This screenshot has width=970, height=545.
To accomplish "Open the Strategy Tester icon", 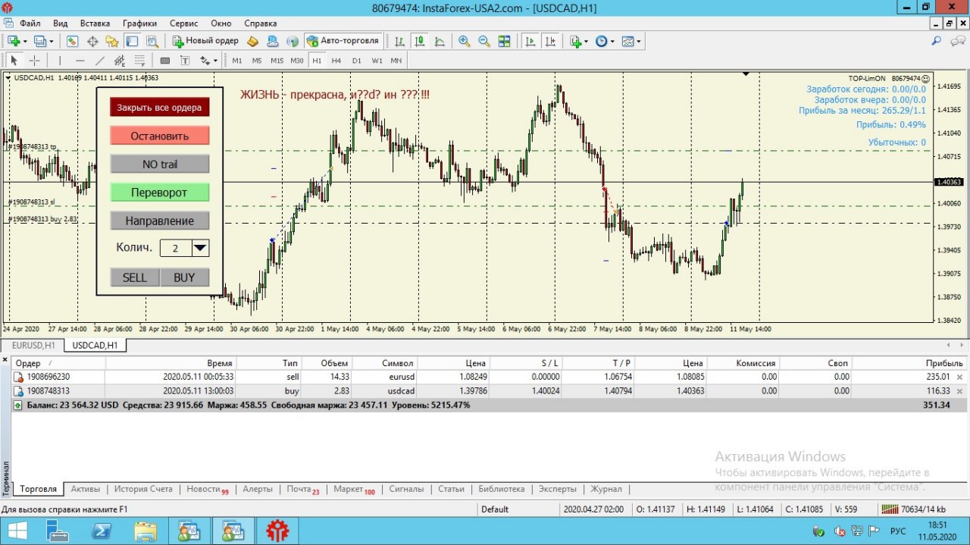I will 152,41.
